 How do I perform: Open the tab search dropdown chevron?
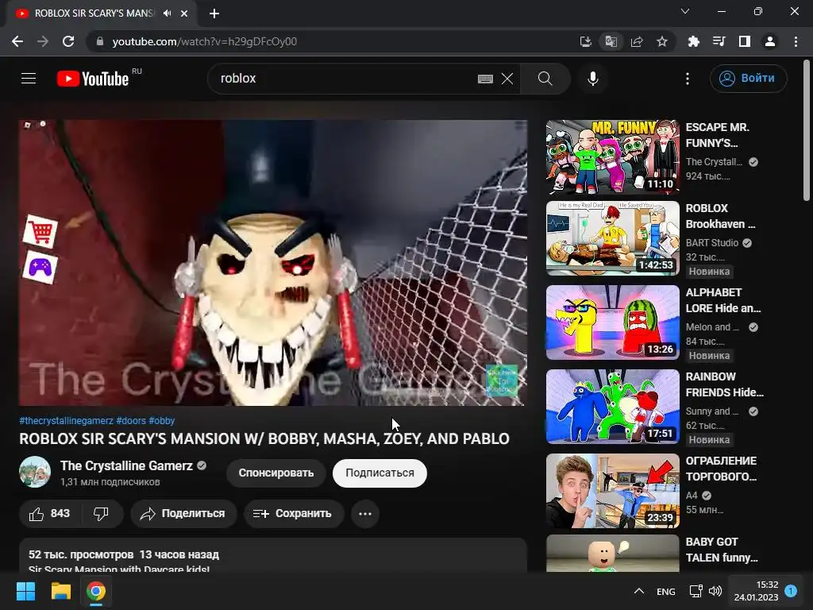point(685,11)
